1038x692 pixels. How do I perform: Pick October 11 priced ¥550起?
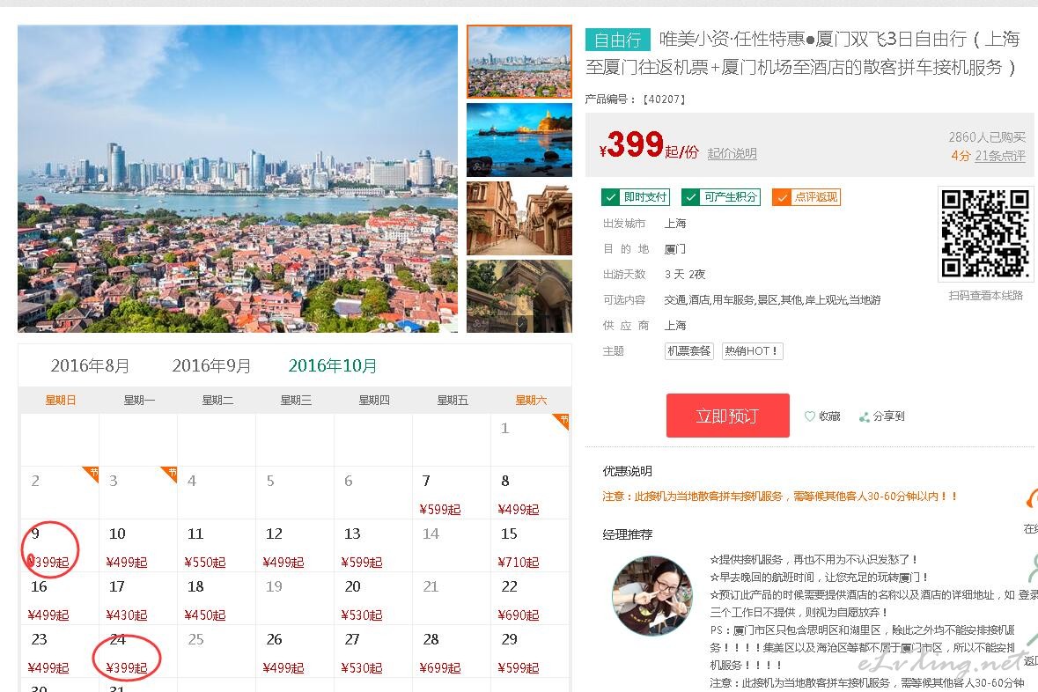(x=217, y=546)
